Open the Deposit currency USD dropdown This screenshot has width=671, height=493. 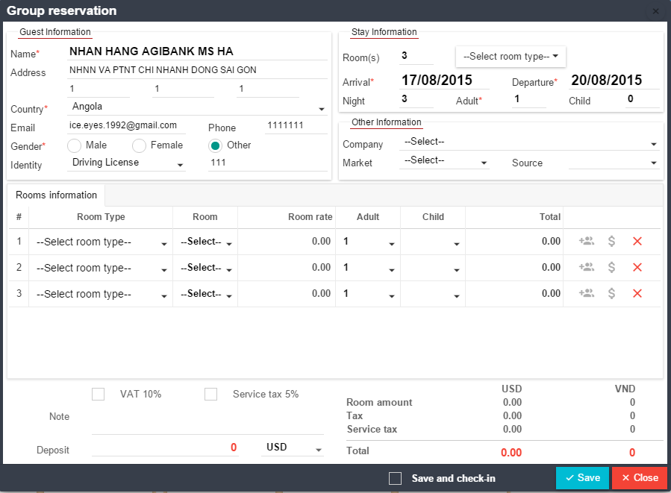[292, 448]
